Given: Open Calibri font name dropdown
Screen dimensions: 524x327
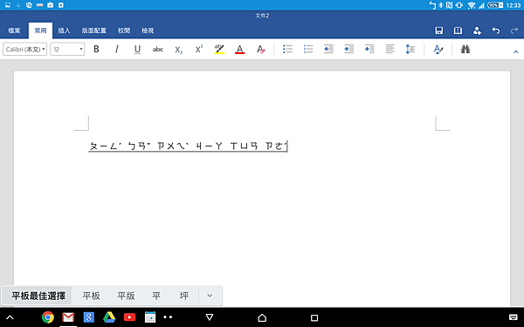Looking at the screenshot, I should pos(25,50).
